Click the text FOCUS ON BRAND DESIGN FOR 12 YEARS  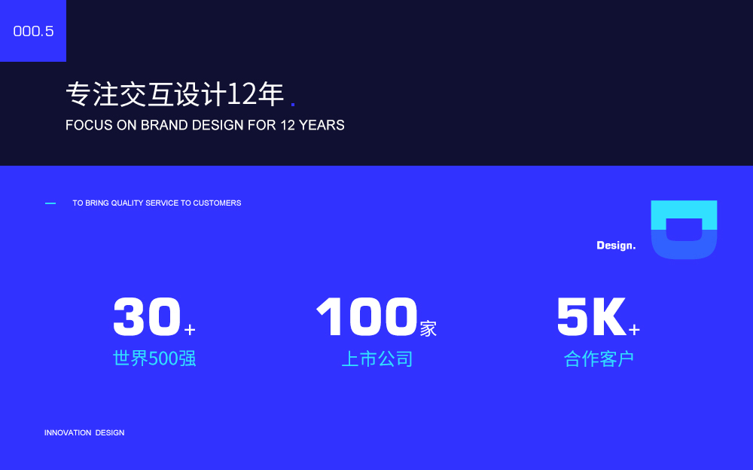pyautogui.click(x=205, y=126)
